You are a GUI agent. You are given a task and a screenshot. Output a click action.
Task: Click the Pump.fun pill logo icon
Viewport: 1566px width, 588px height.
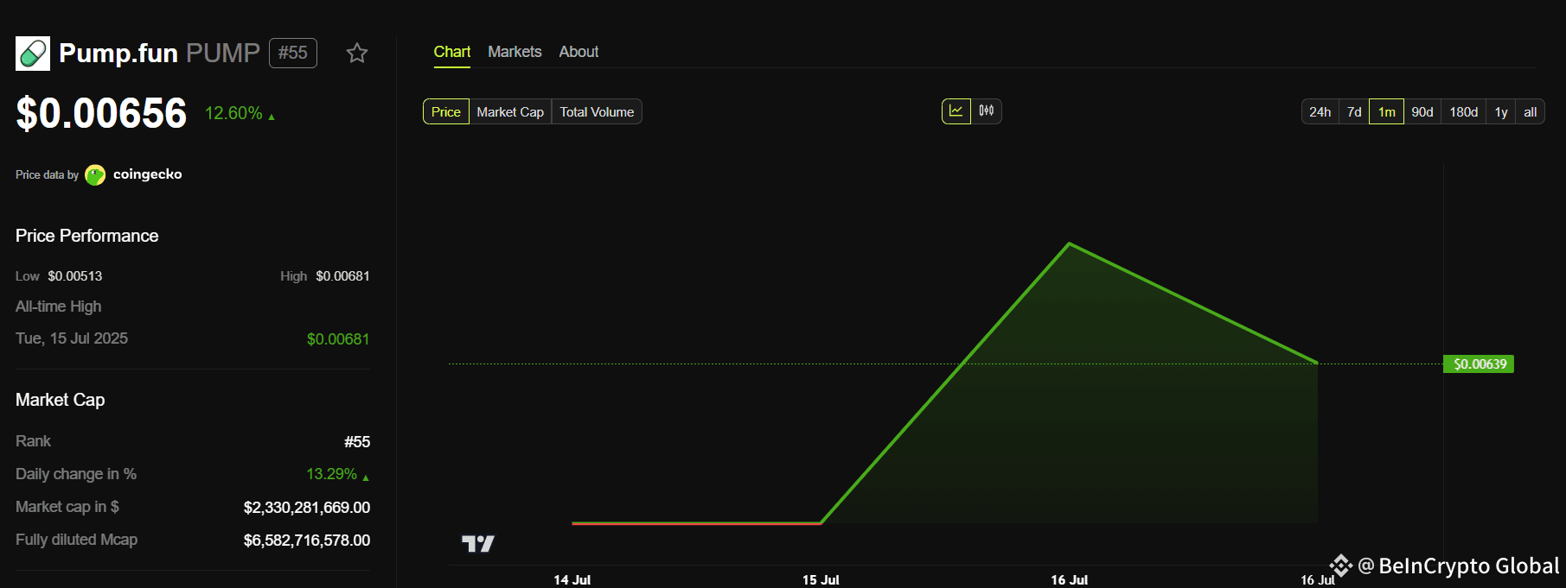point(33,54)
